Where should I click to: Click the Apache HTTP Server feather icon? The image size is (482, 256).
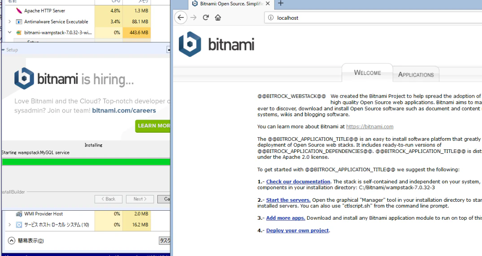[x=19, y=11]
